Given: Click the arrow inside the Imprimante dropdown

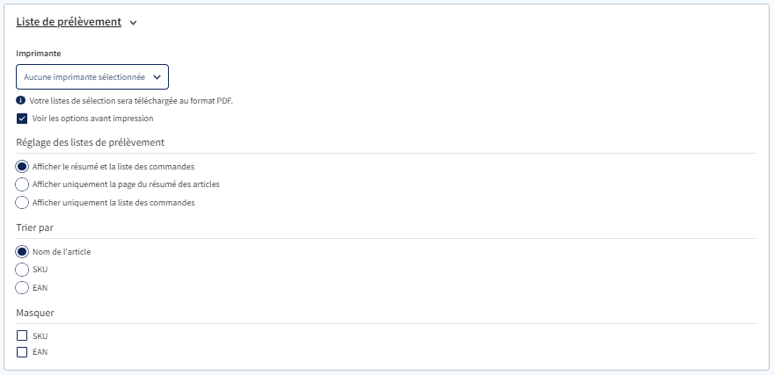Looking at the screenshot, I should (157, 77).
